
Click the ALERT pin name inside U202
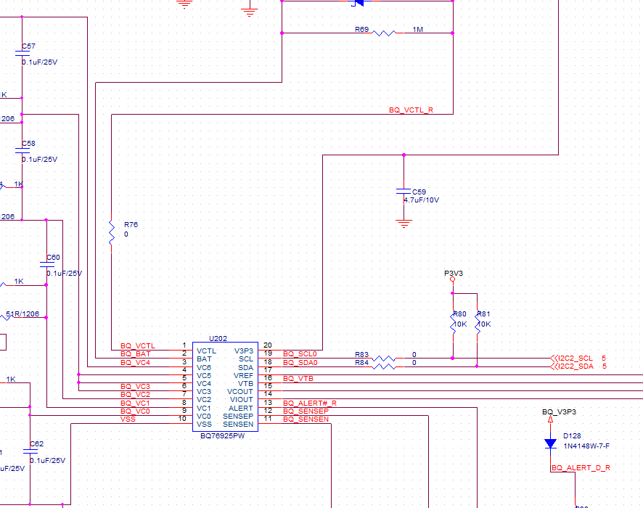point(241,409)
